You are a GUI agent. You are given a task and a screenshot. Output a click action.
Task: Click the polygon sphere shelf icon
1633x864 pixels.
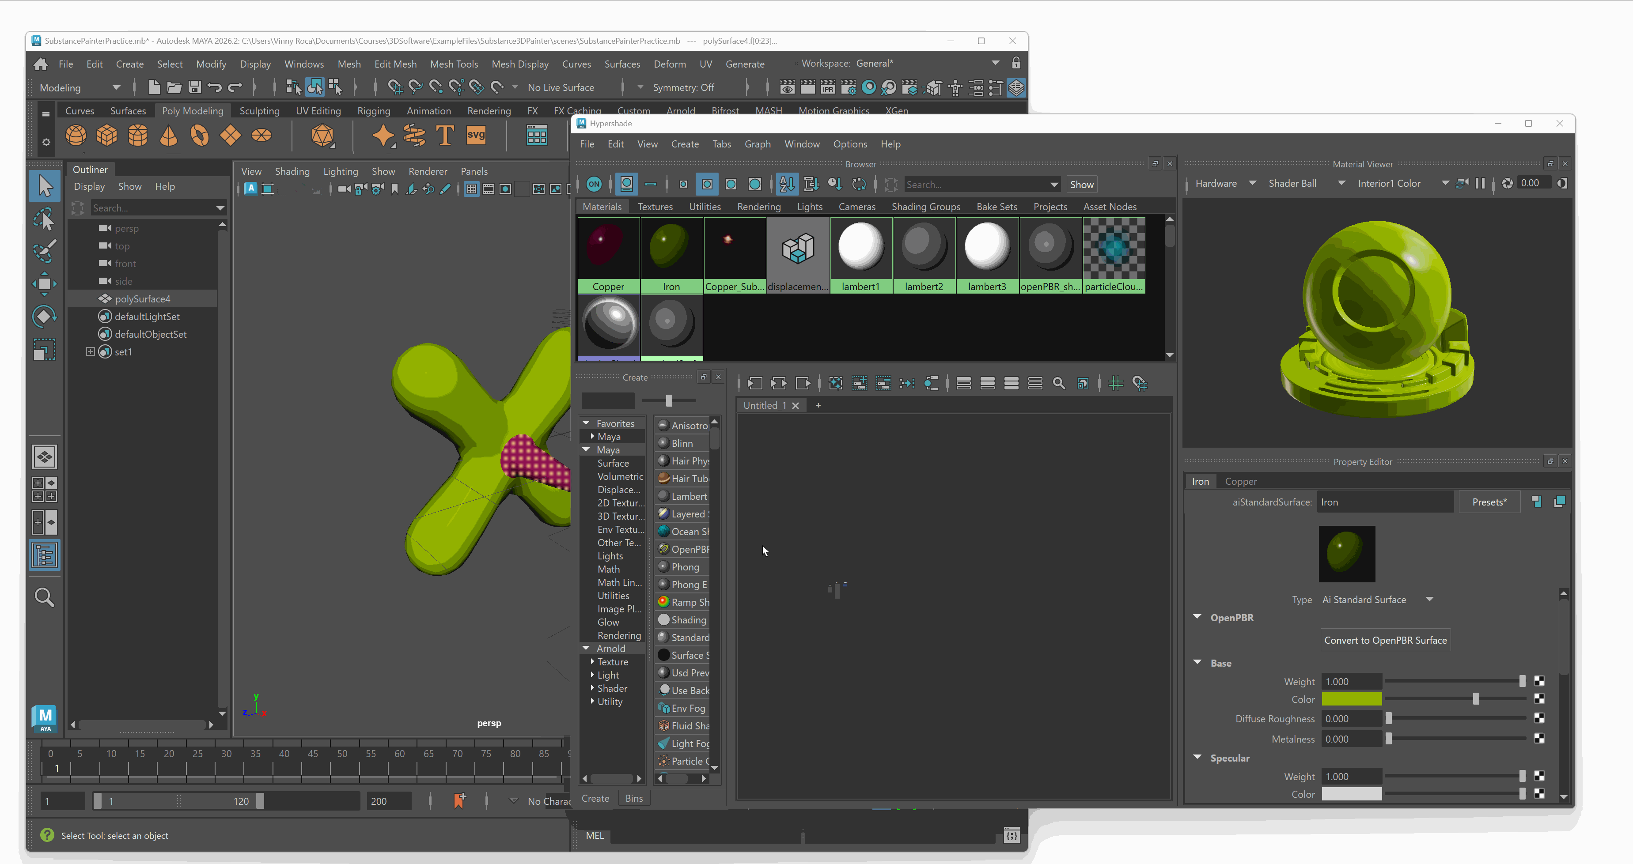click(x=76, y=136)
